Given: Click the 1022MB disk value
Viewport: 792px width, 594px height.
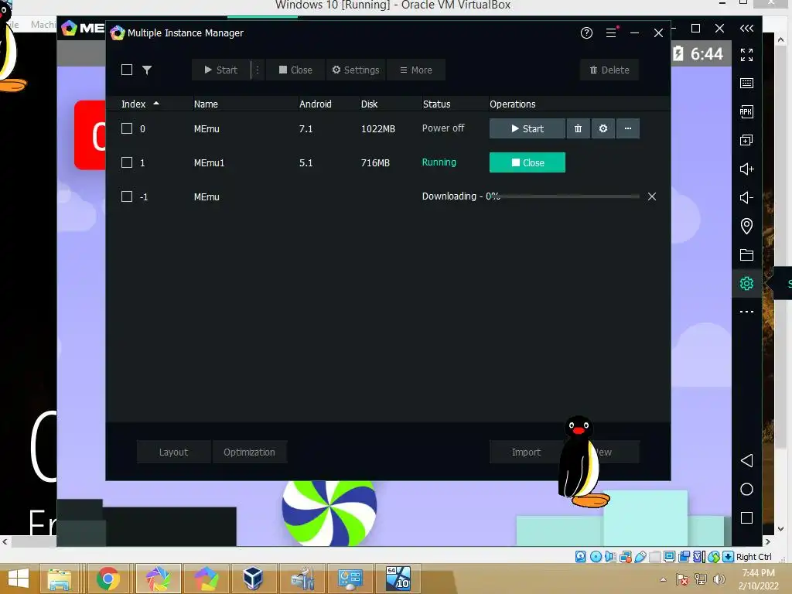Looking at the screenshot, I should point(377,129).
